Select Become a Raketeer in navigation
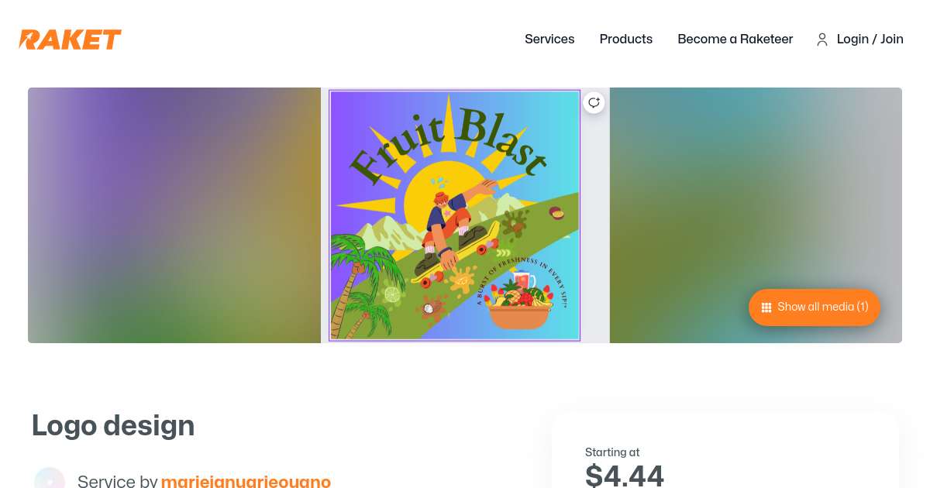Screen dimensions: 930x488 [735, 39]
